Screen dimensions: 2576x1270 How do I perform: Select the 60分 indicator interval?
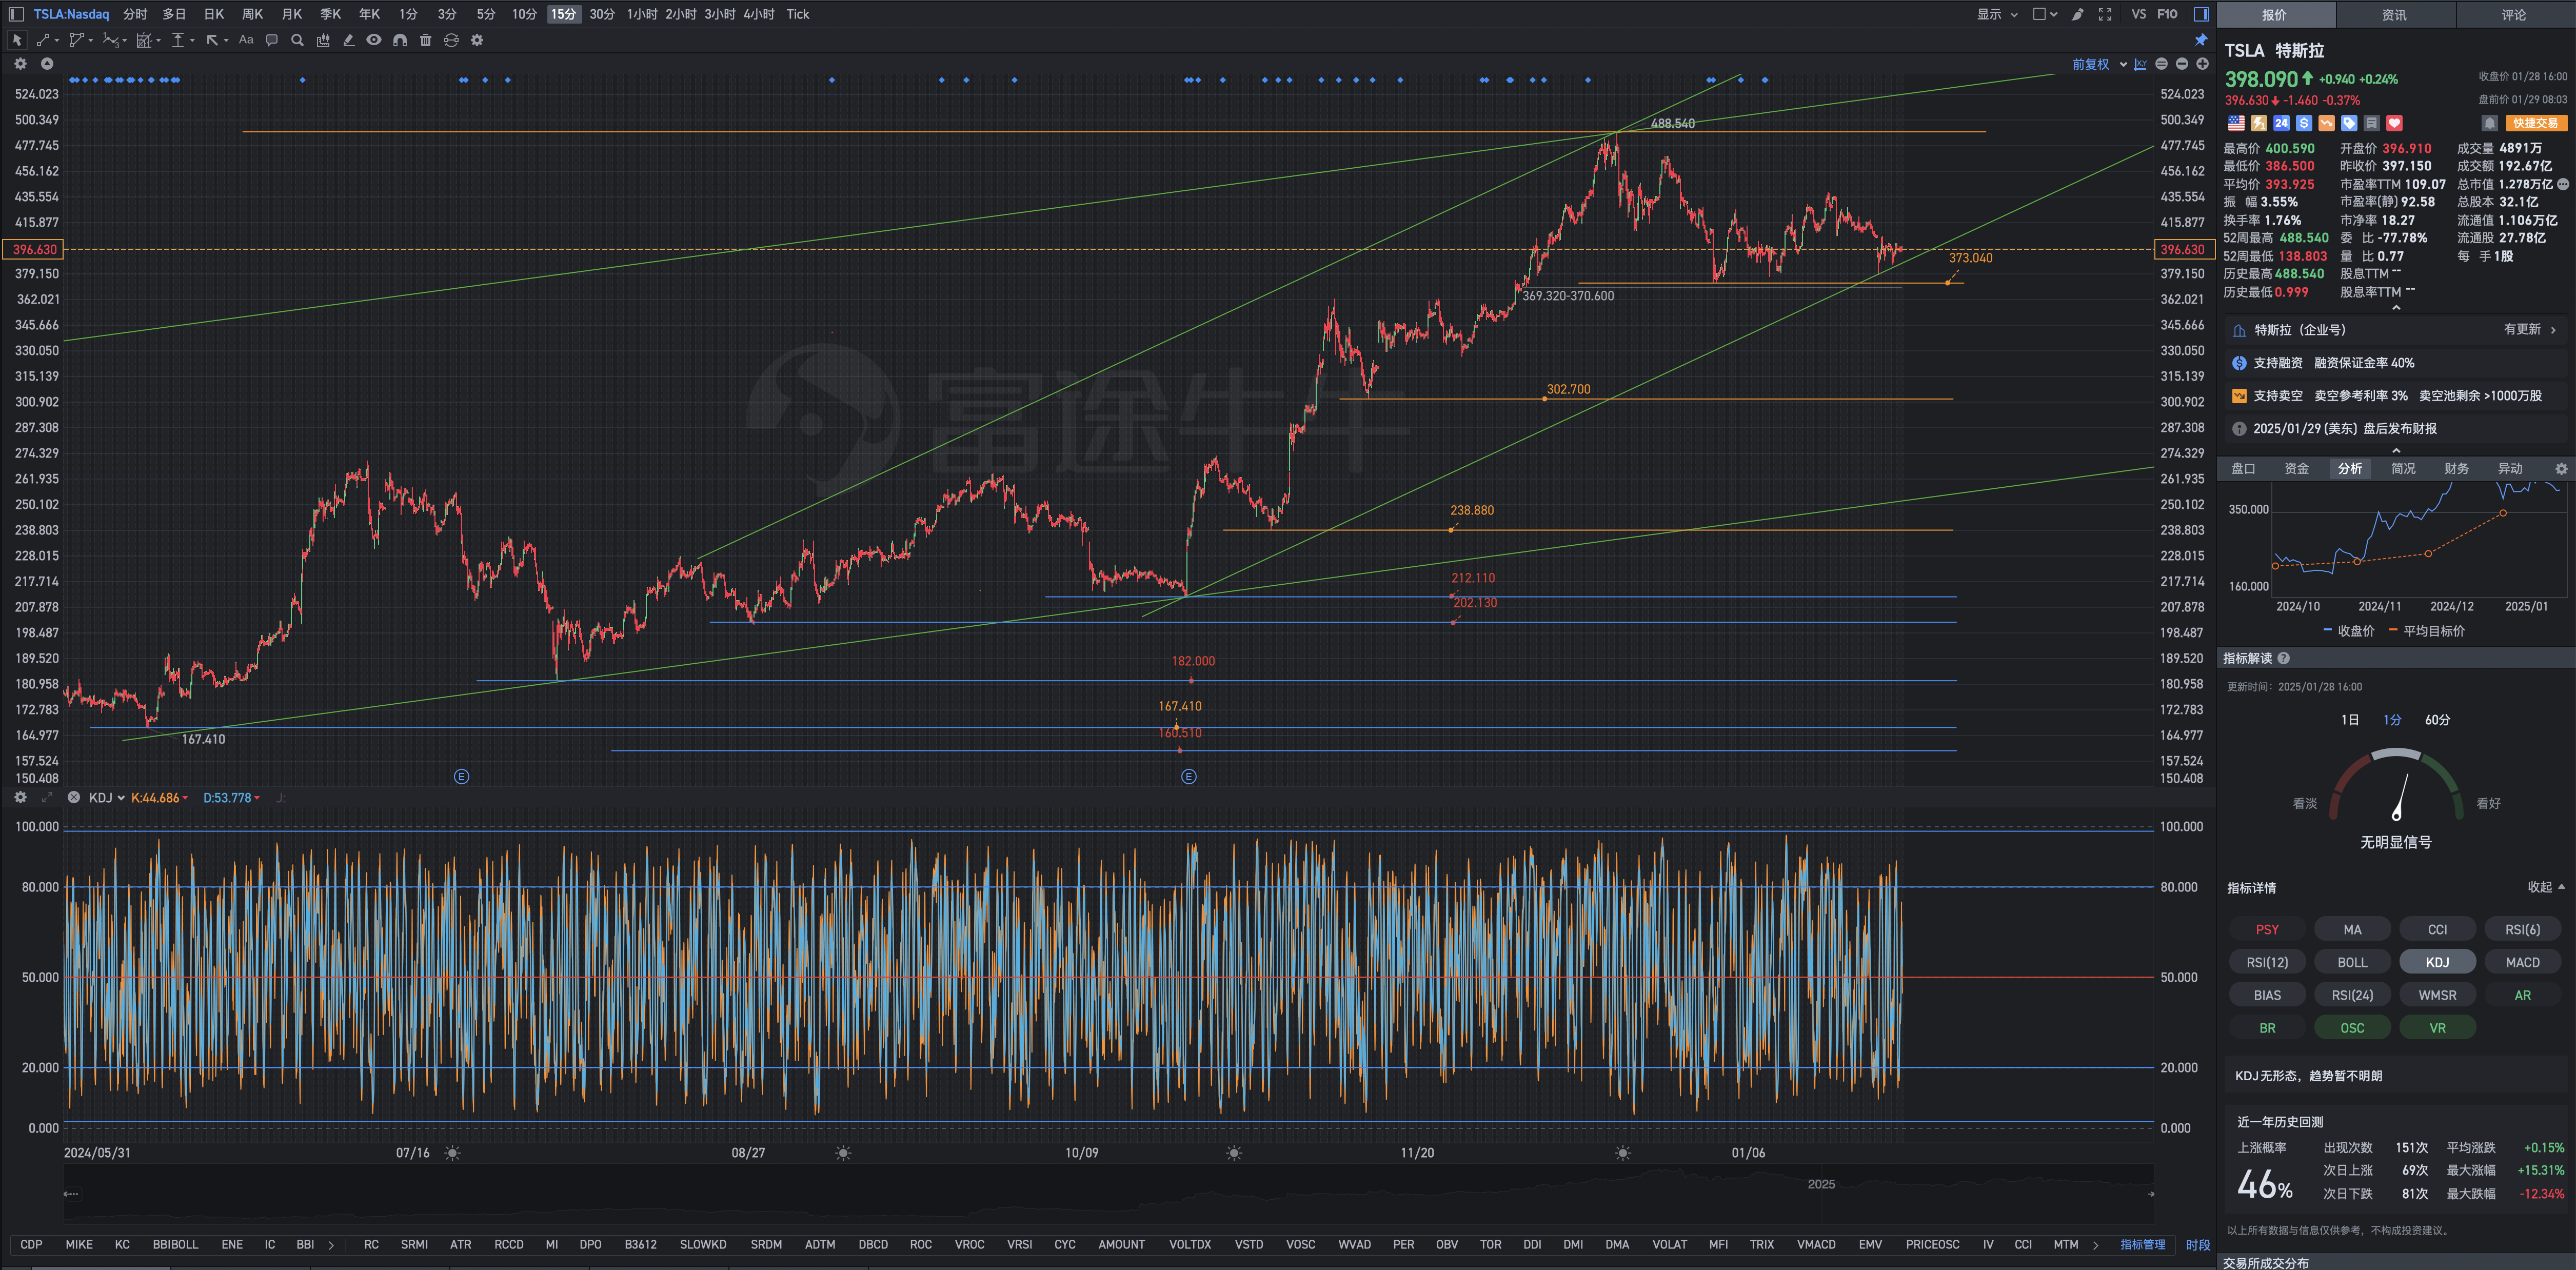point(2437,720)
